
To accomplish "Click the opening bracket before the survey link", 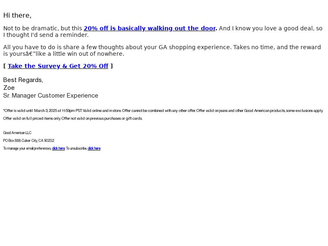I will pyautogui.click(x=5, y=66).
